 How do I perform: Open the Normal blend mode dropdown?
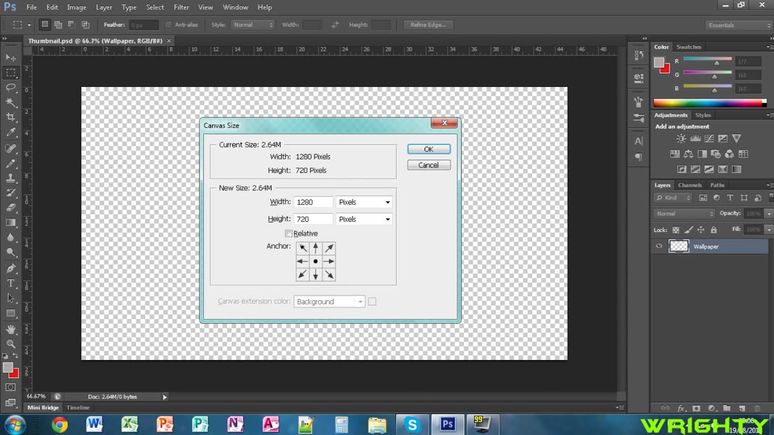(x=685, y=213)
